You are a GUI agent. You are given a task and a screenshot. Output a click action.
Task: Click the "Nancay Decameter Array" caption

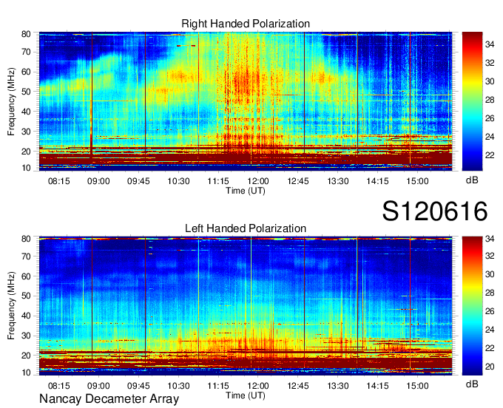(109, 399)
